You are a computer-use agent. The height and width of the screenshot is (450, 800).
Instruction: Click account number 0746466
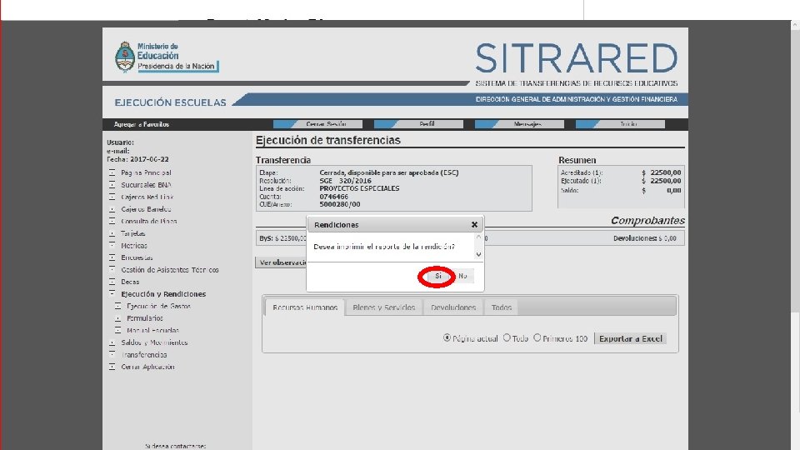tap(333, 197)
